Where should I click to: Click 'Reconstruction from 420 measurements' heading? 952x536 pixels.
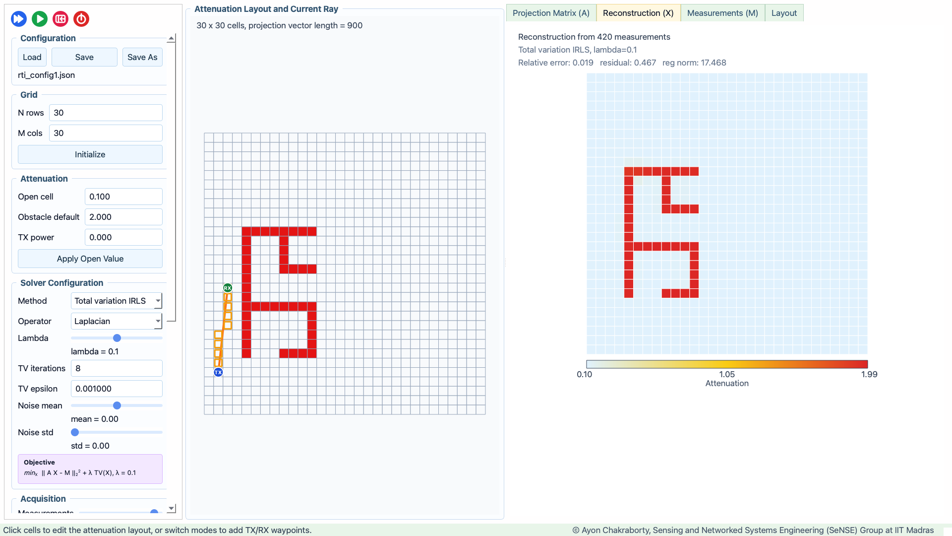click(x=594, y=37)
